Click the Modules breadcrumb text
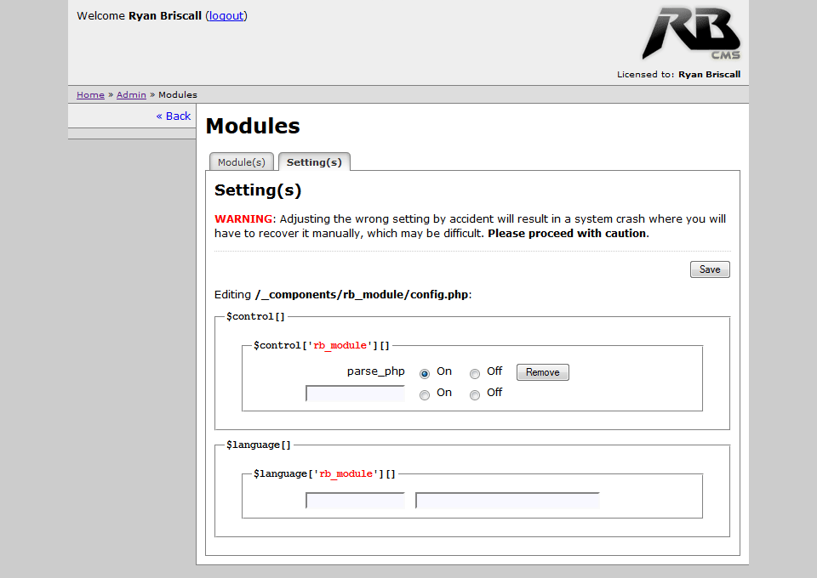The image size is (817, 578). click(x=178, y=94)
